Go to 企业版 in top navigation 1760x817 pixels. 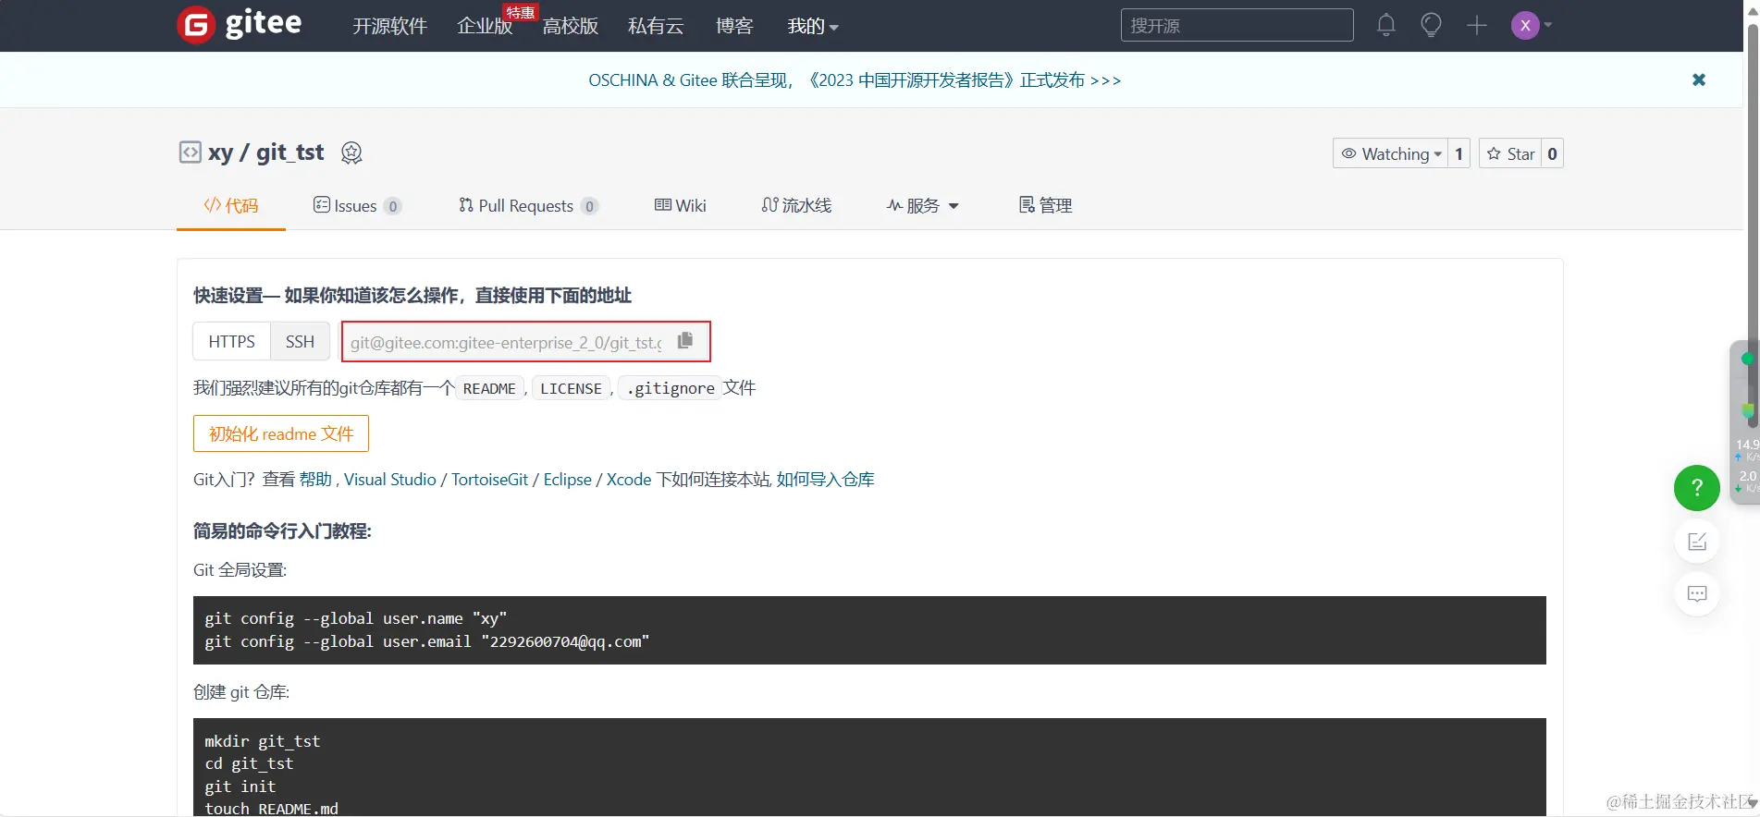485,26
